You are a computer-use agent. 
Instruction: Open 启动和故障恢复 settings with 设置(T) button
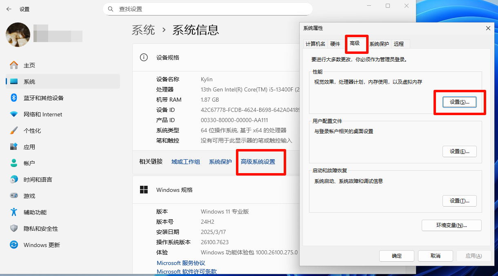pyautogui.click(x=460, y=201)
